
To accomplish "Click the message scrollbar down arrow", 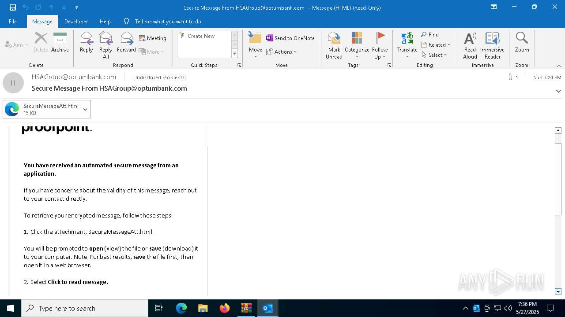I will click(558, 292).
